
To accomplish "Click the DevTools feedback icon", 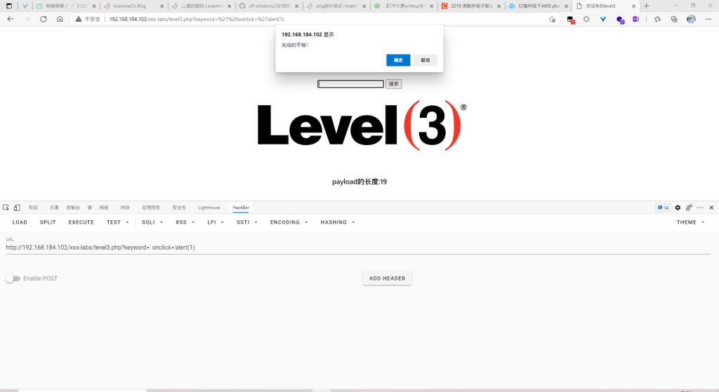I will [689, 208].
